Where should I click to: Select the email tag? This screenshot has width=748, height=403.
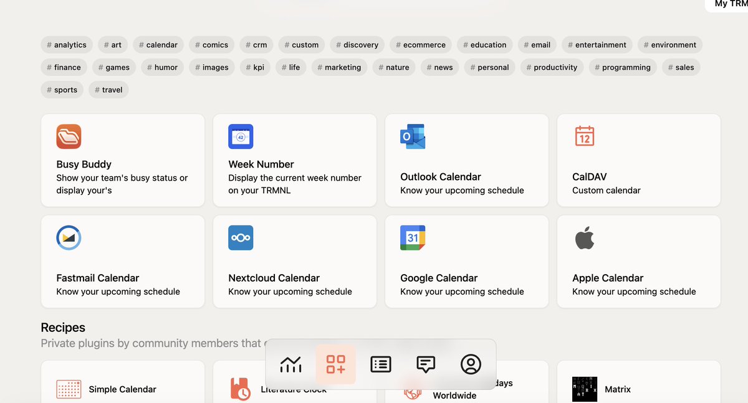click(537, 45)
